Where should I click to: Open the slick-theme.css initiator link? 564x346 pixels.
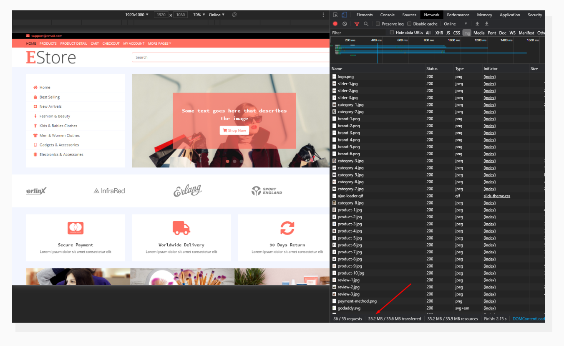pyautogui.click(x=496, y=196)
